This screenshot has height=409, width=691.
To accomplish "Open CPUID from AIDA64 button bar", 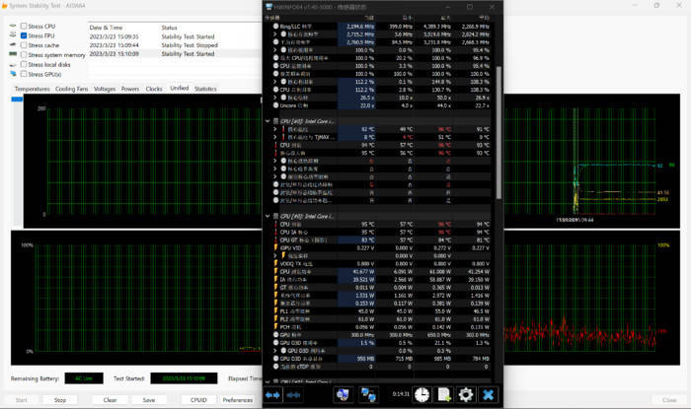I will tap(198, 400).
